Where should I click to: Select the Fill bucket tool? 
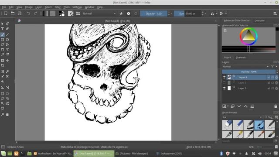(3, 82)
